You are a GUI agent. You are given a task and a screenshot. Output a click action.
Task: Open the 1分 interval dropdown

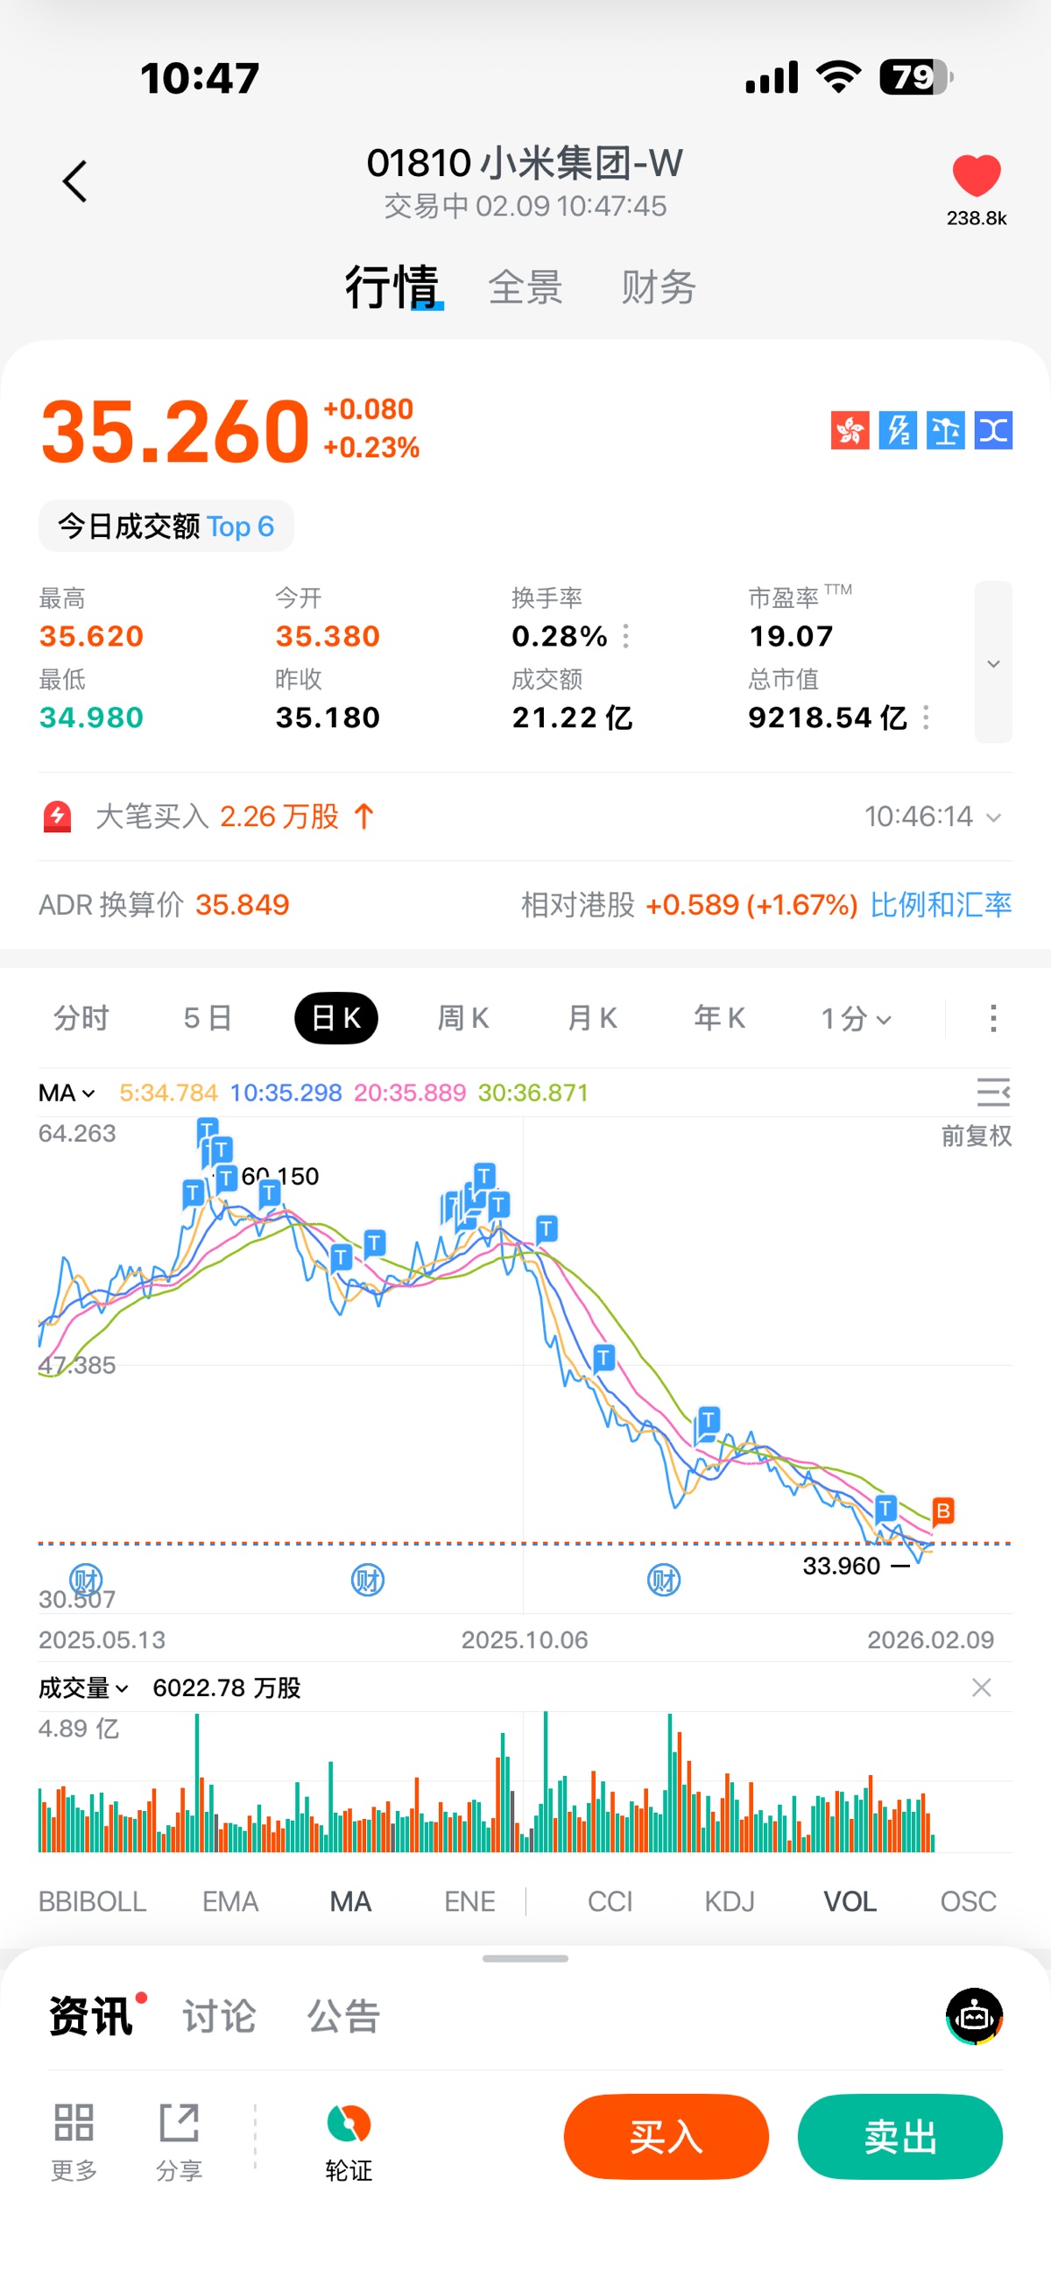(855, 1018)
